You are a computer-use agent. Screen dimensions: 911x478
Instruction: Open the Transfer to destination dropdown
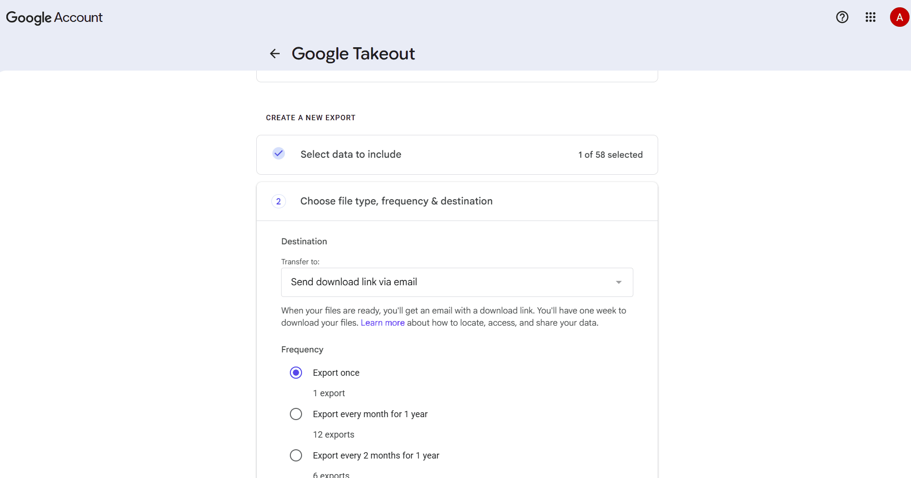click(457, 282)
